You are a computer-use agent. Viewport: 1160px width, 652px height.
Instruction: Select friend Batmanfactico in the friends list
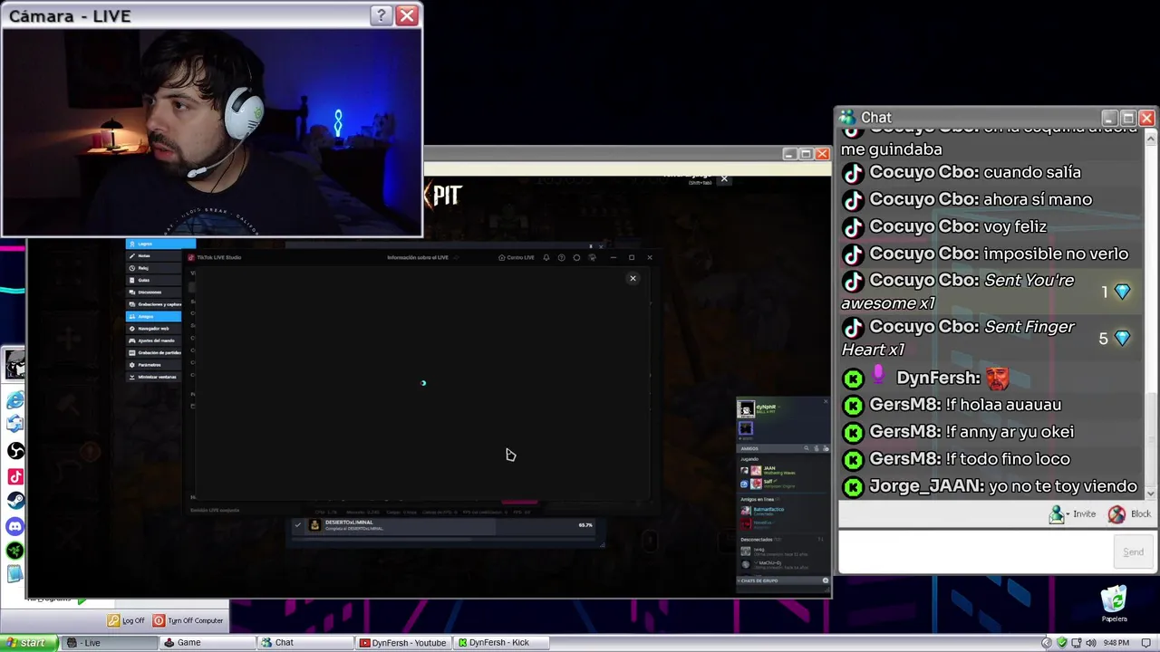[782, 512]
